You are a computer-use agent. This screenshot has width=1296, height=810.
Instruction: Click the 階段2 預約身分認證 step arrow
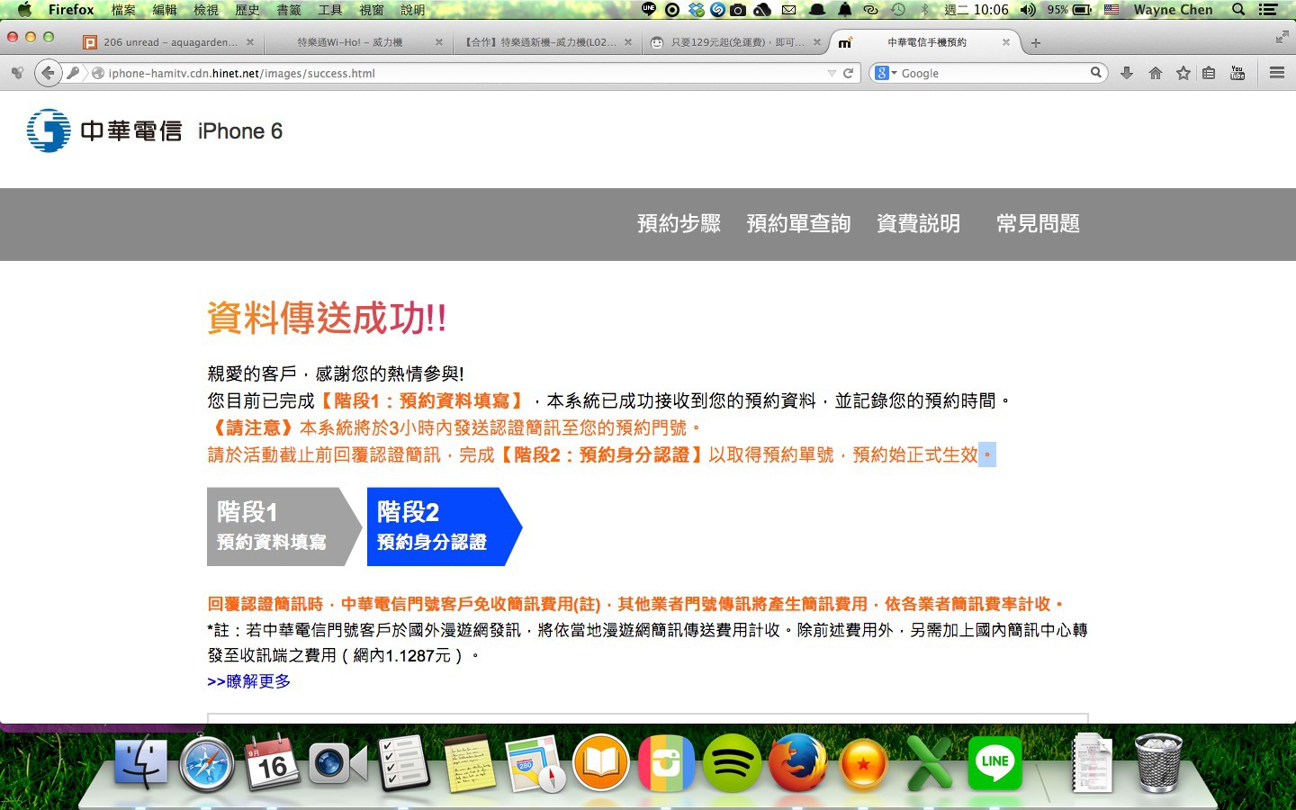pos(444,526)
